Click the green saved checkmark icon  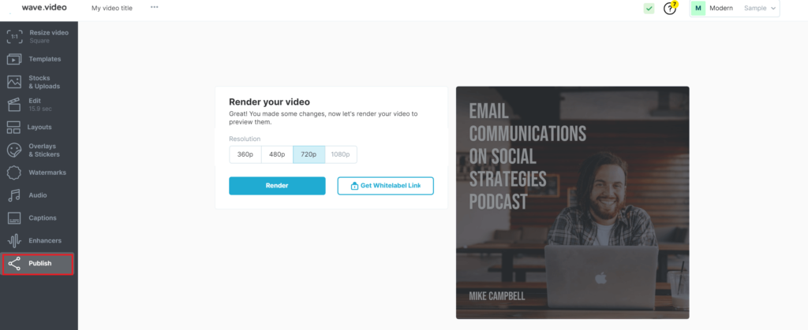649,9
